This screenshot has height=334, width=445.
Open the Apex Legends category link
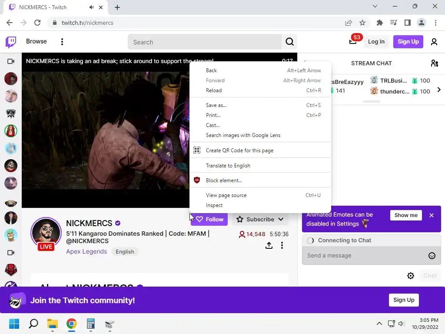click(x=86, y=252)
